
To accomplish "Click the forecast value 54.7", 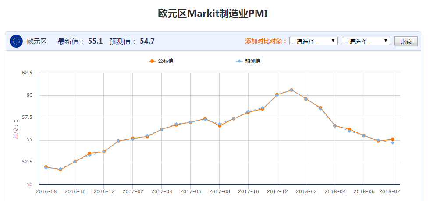I will [x=147, y=42].
